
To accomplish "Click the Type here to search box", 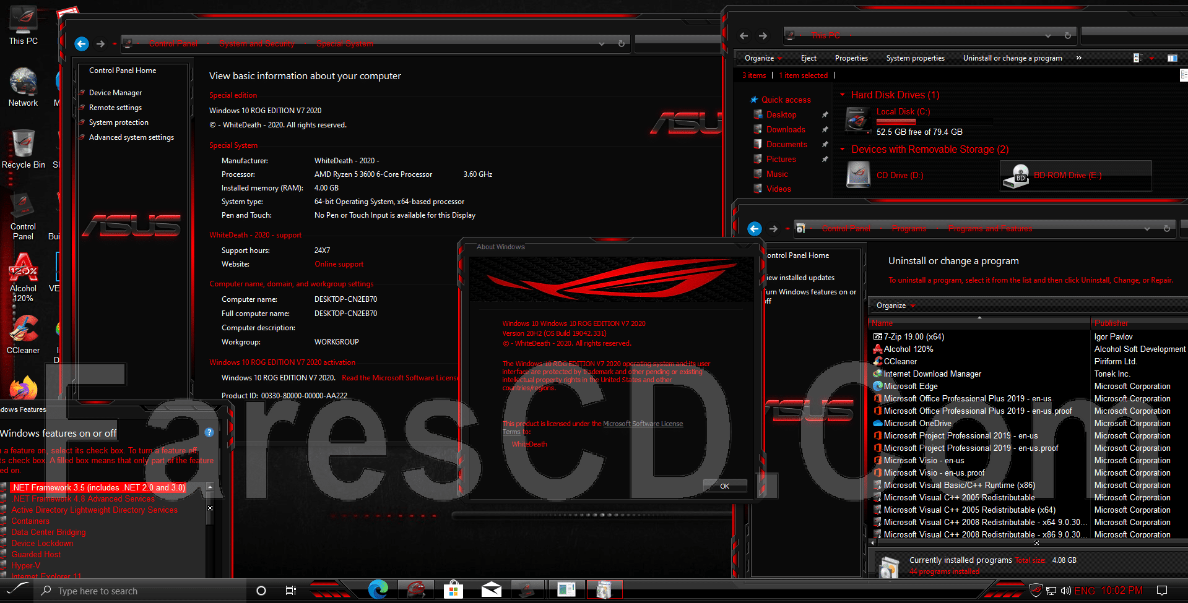I will [x=141, y=591].
